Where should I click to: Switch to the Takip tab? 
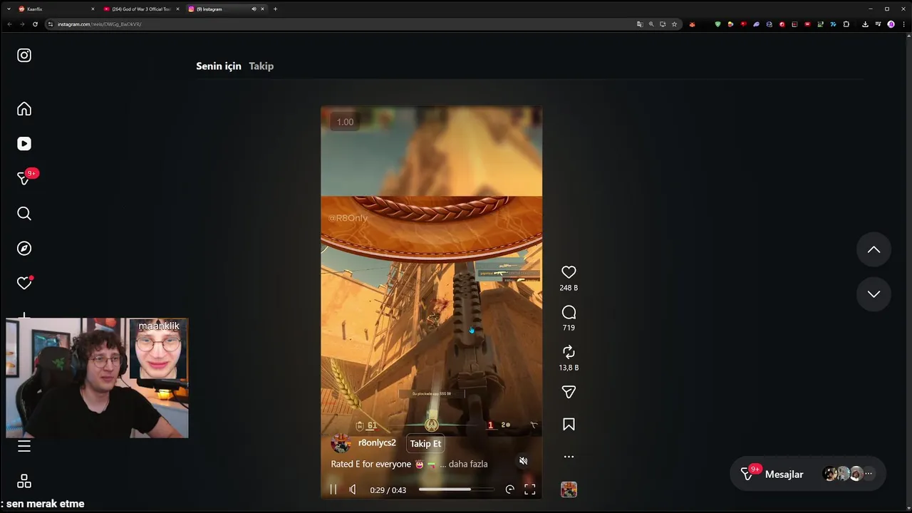coord(261,66)
